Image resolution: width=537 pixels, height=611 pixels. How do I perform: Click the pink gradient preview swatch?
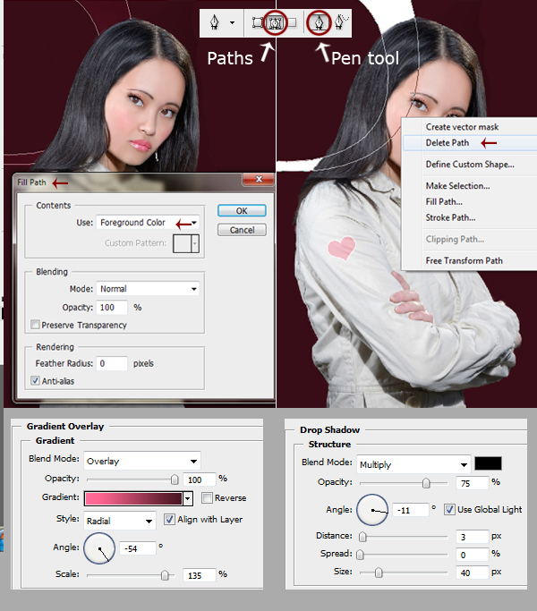(x=133, y=498)
